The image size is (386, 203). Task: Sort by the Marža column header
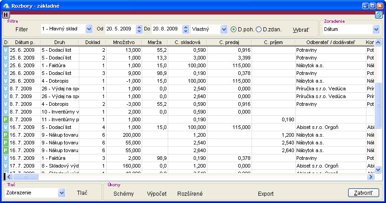(x=154, y=42)
